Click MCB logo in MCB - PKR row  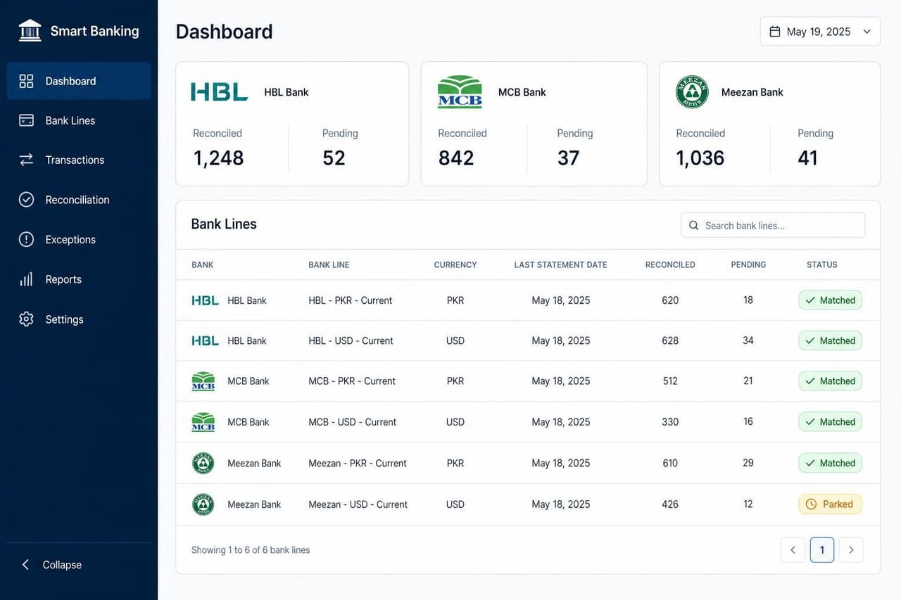203,381
